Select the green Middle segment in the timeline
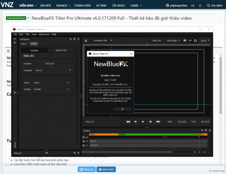Image resolution: width=226 pixels, height=174 pixels. tap(159, 134)
